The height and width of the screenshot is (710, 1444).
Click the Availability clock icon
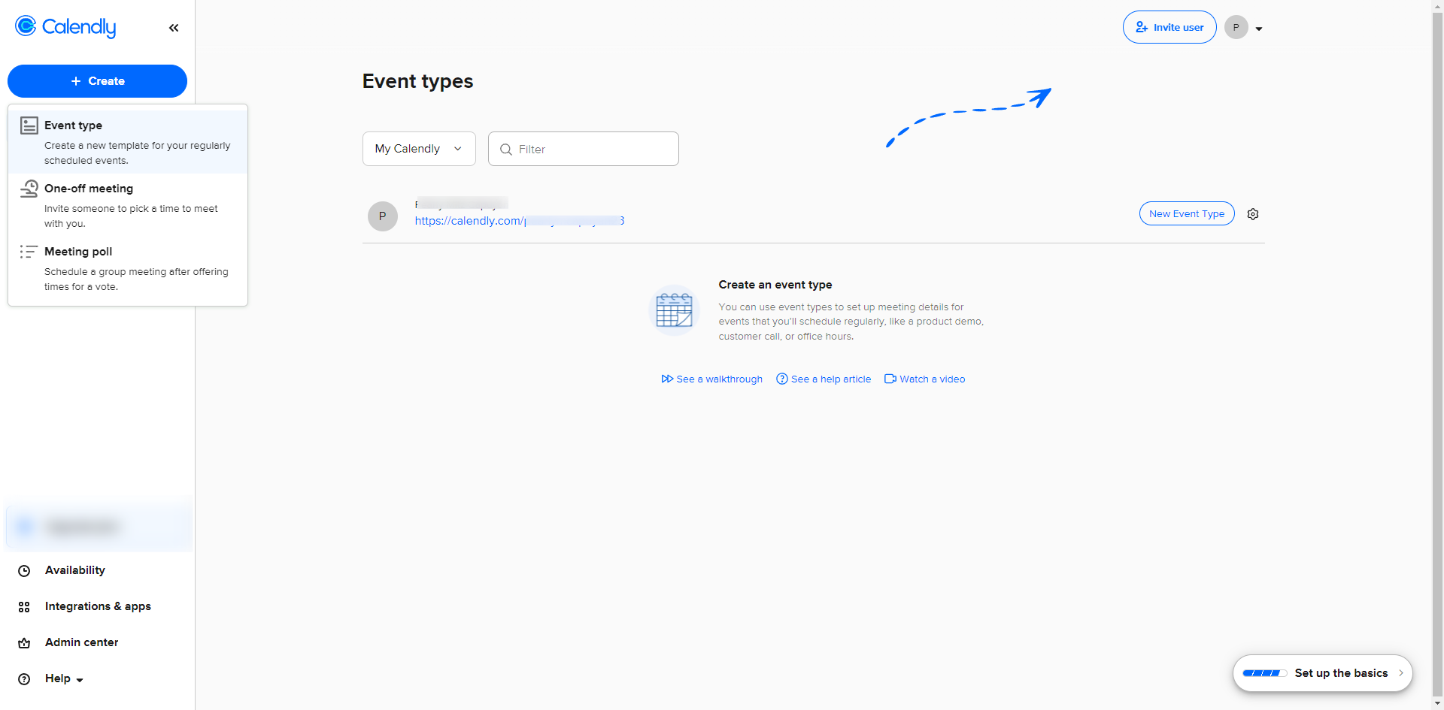24,571
